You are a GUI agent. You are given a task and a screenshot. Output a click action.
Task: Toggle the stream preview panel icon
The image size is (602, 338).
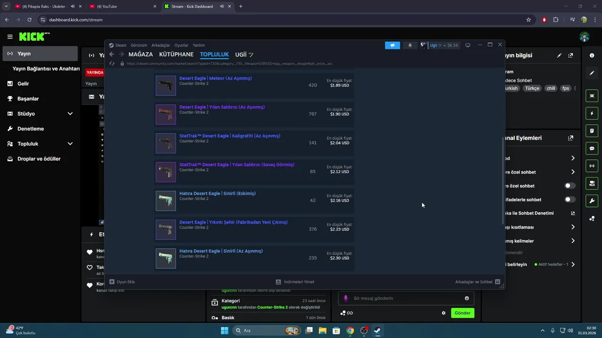592,96
